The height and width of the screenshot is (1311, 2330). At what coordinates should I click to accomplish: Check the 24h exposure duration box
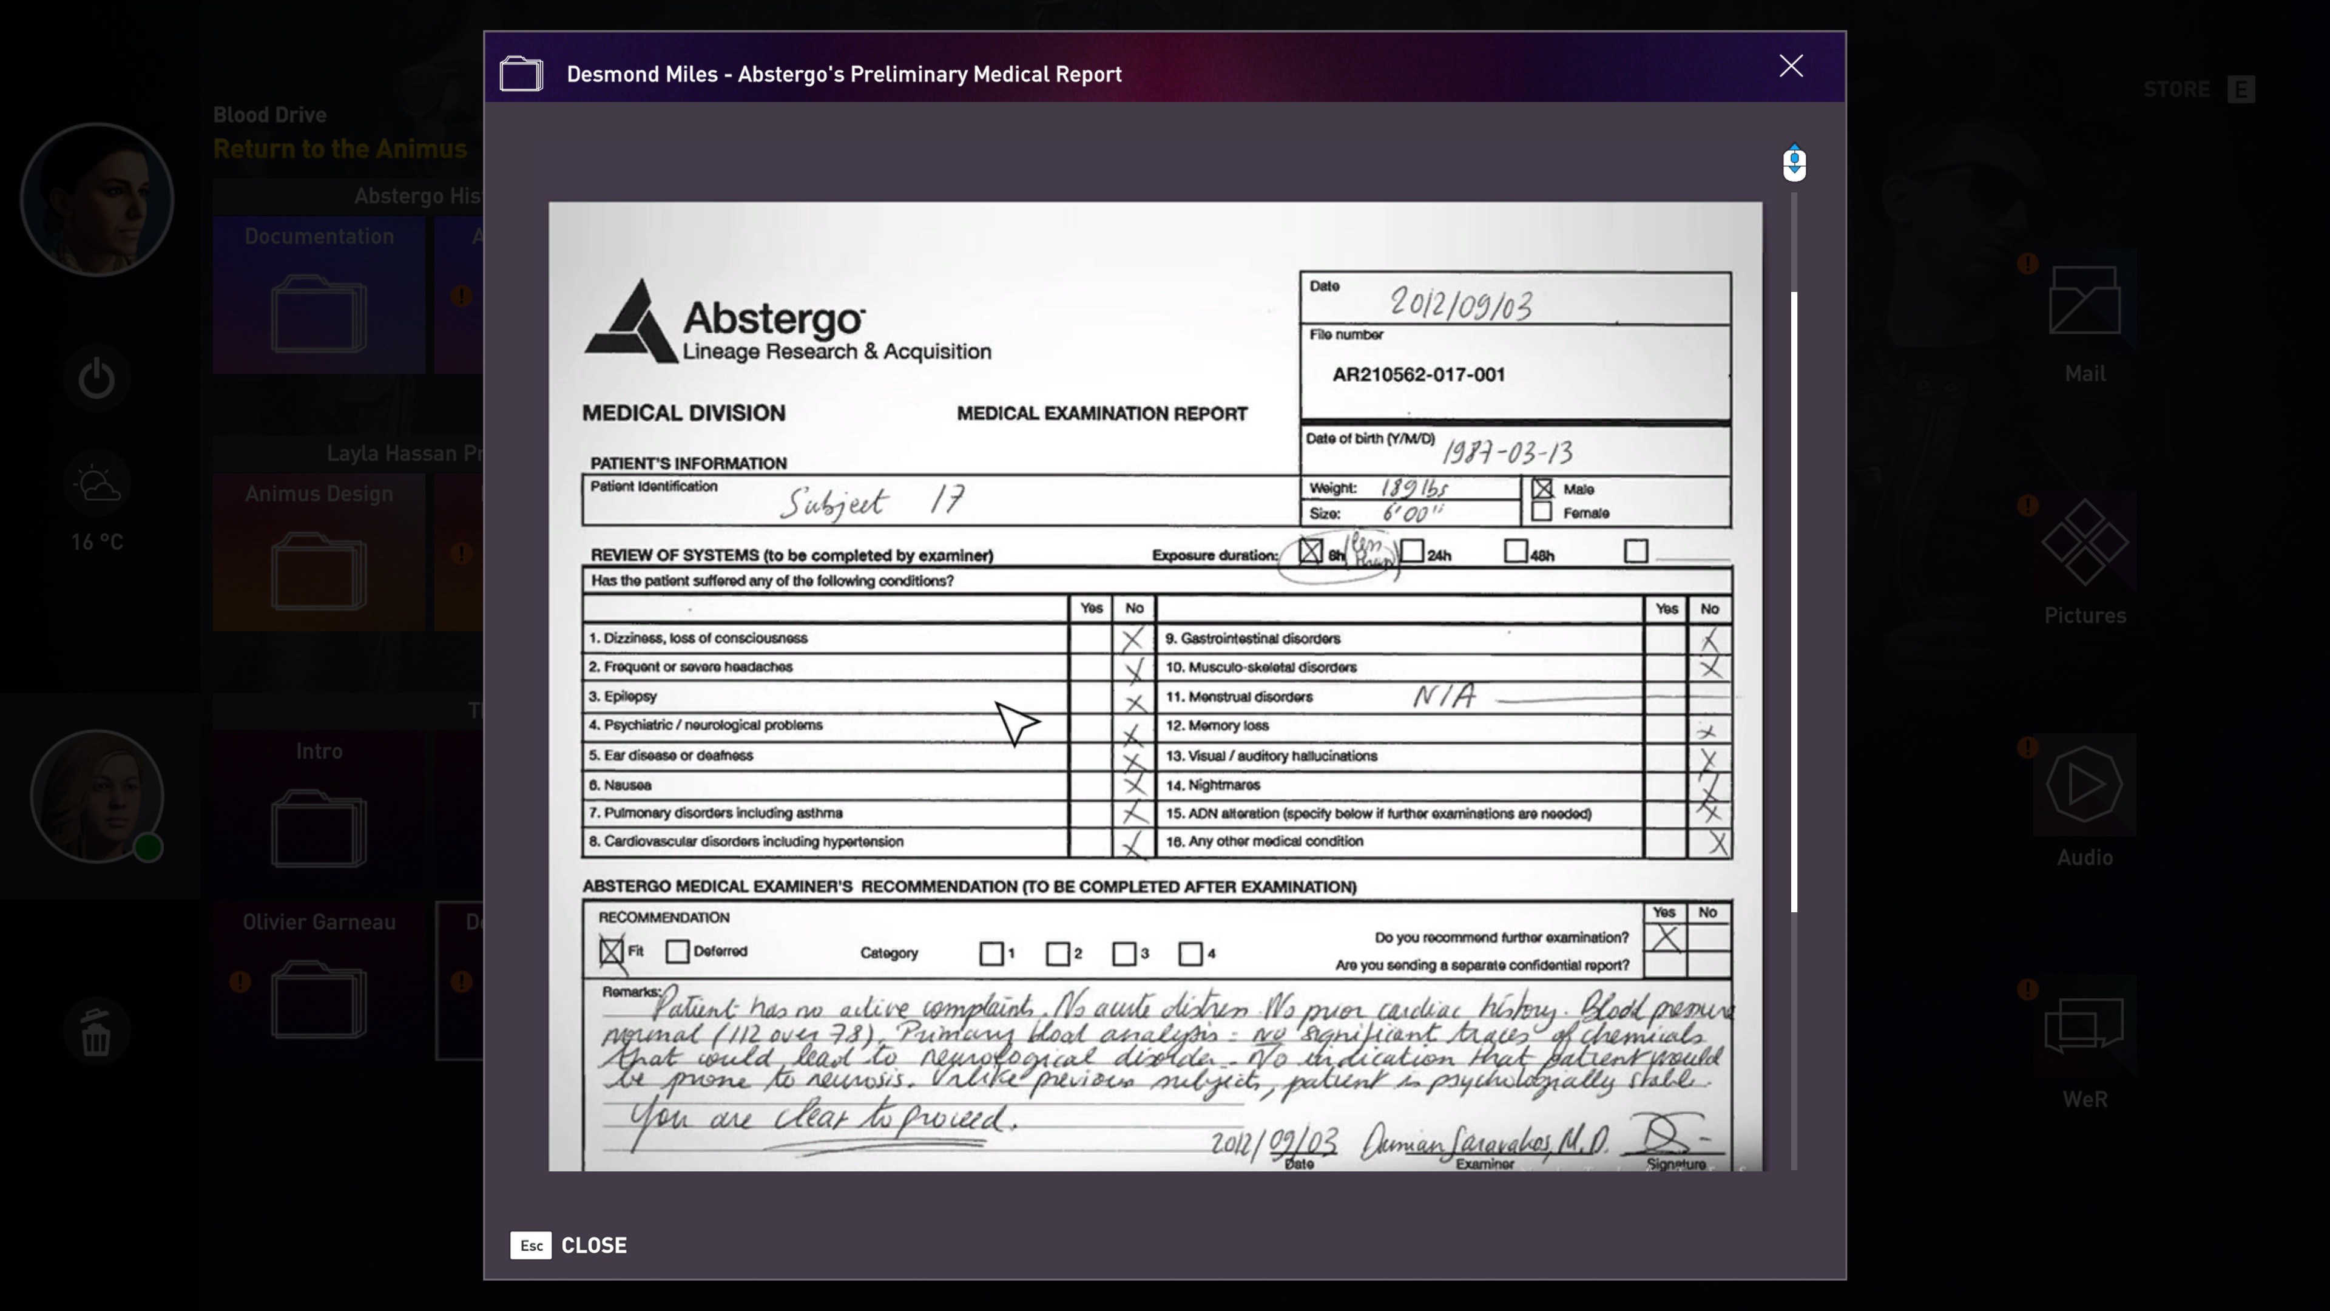(x=1412, y=551)
